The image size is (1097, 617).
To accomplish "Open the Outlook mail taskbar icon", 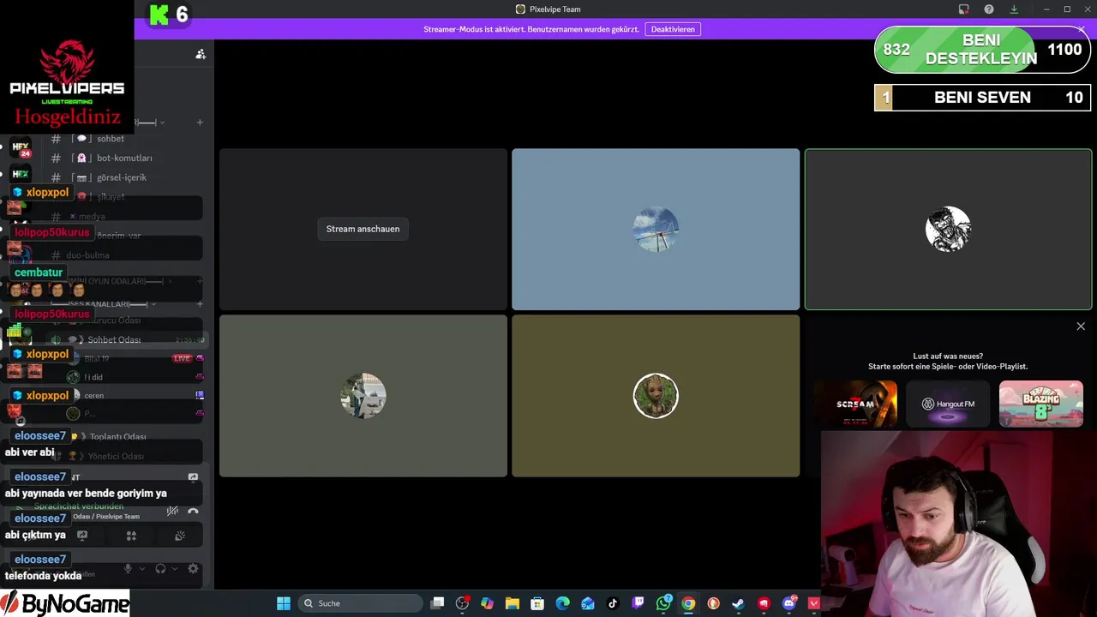I will point(588,603).
